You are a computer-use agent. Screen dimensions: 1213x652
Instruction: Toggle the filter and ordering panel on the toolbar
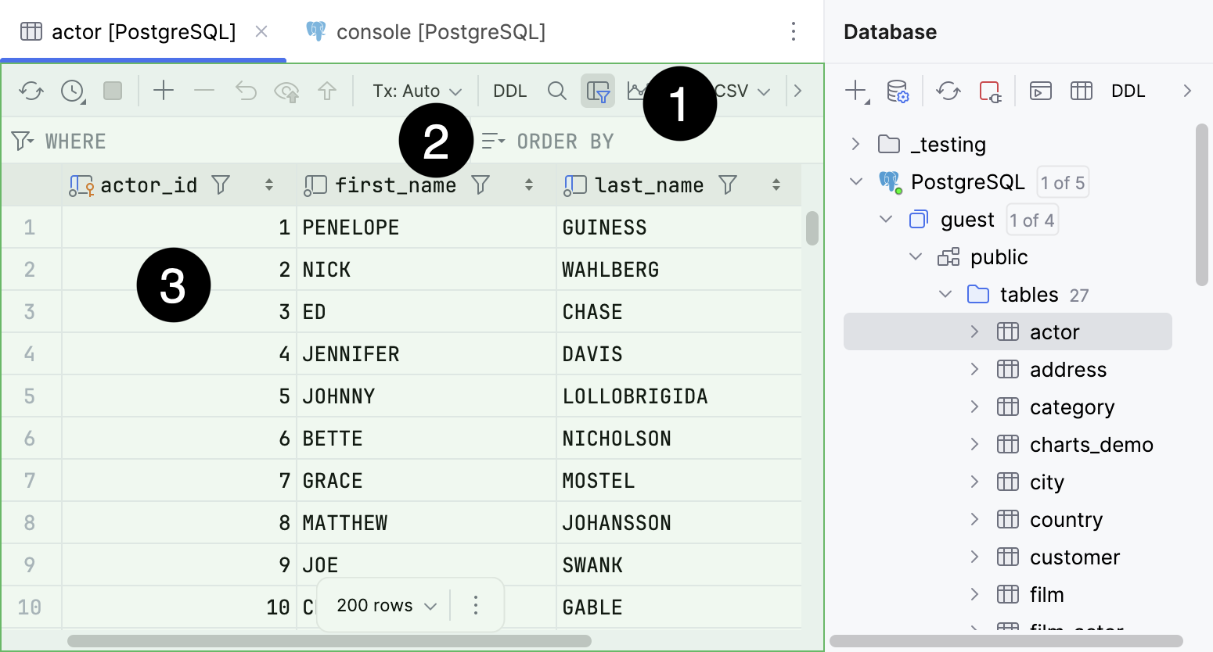(x=598, y=91)
